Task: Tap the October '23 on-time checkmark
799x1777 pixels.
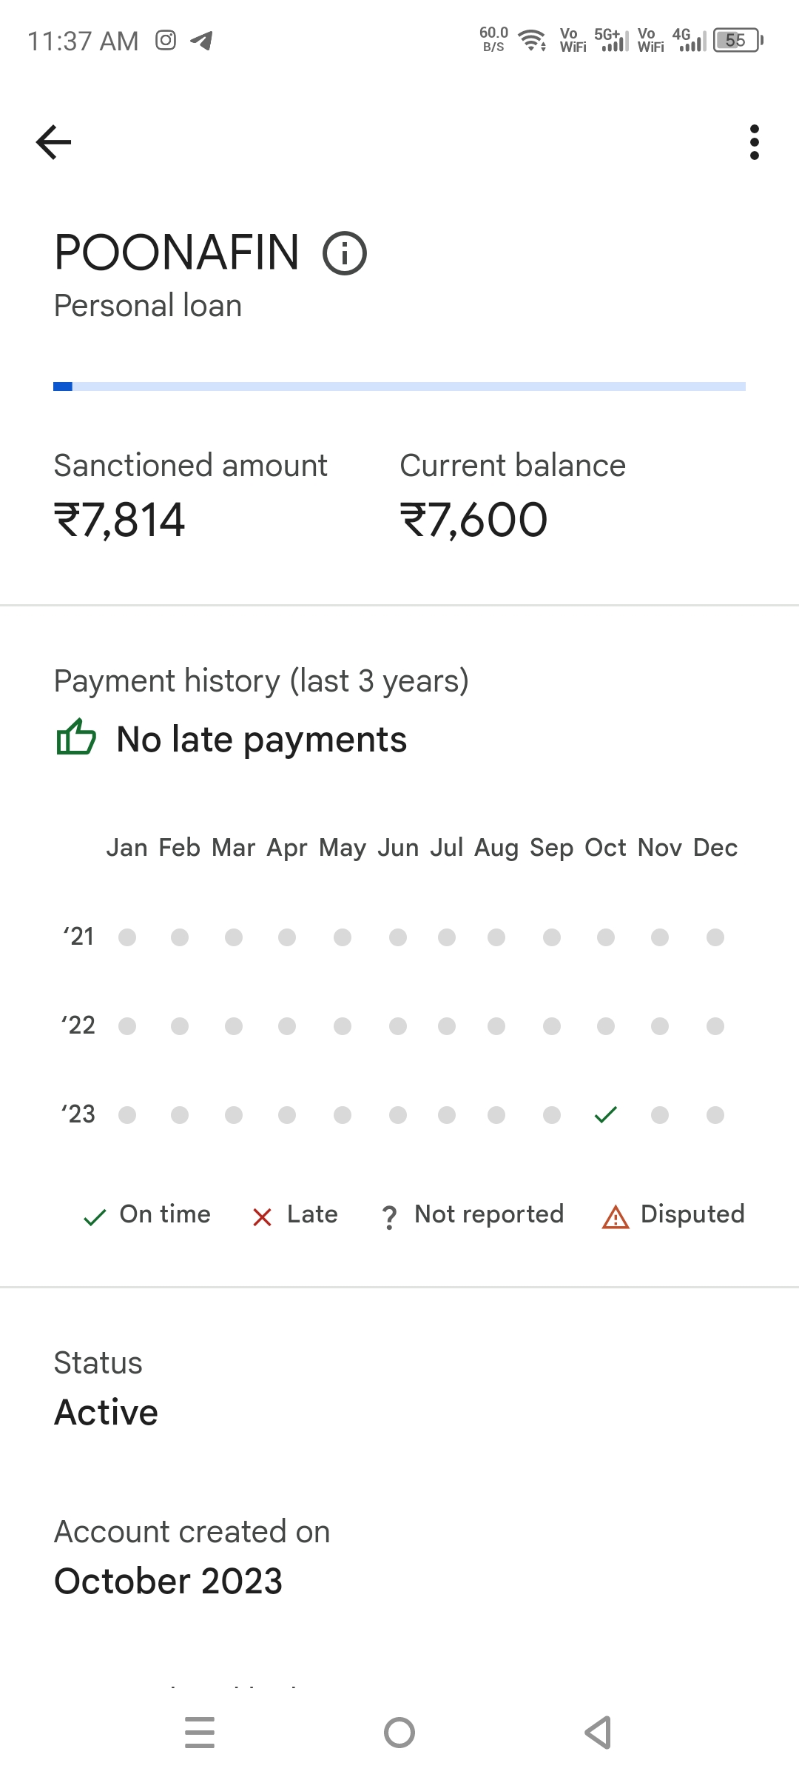Action: tap(606, 1114)
